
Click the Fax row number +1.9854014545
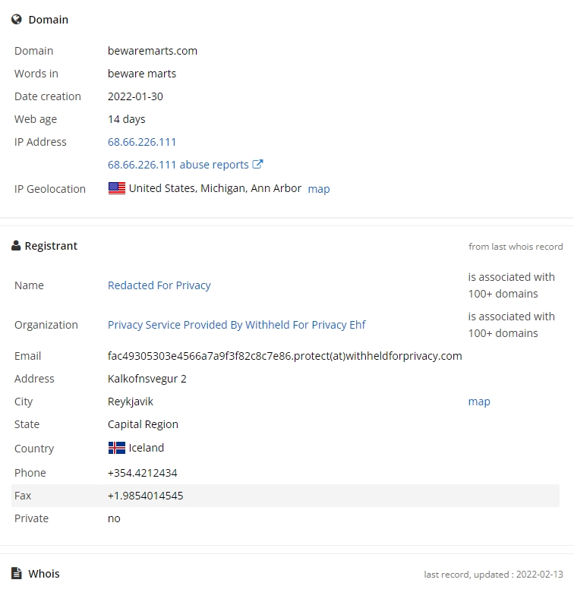145,496
